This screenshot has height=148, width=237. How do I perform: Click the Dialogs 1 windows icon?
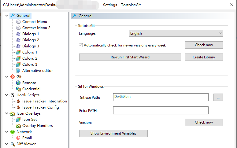coord(18,34)
